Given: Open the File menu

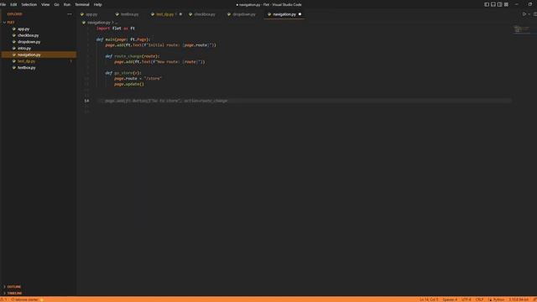Looking at the screenshot, I should pyautogui.click(x=3, y=4).
